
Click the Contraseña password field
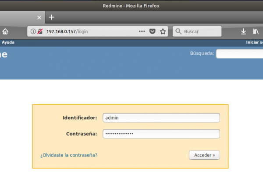[161, 134]
